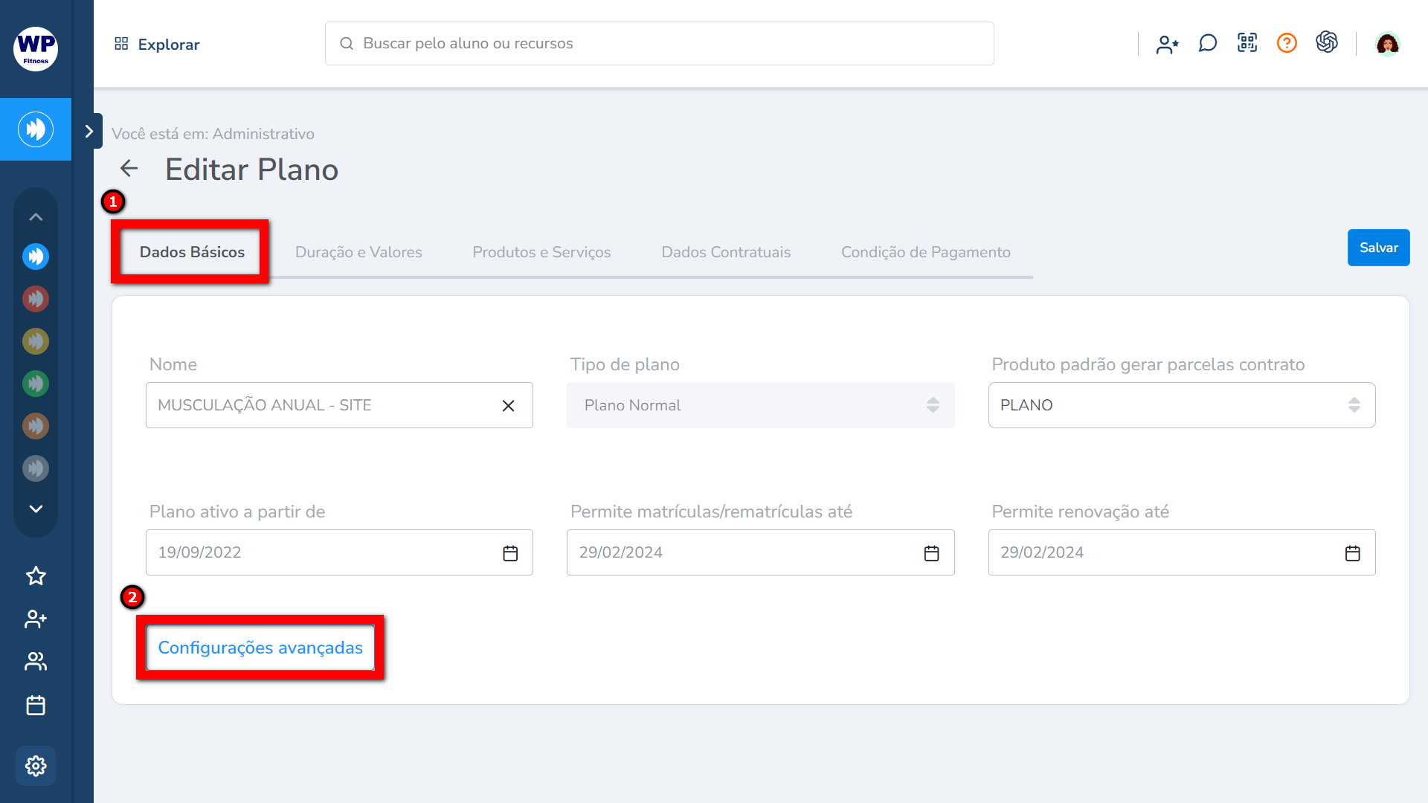Open the calendar icon in sidebar
Viewport: 1428px width, 803px height.
click(36, 705)
